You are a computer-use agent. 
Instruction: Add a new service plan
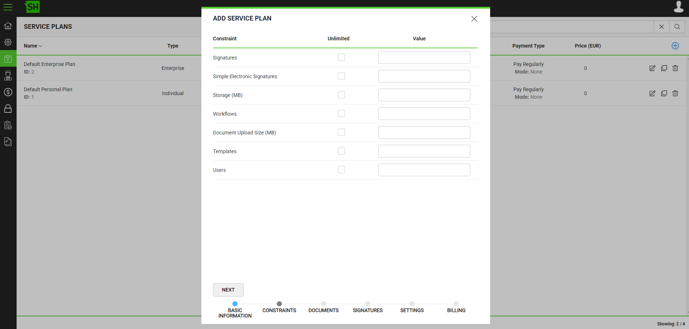click(x=675, y=46)
